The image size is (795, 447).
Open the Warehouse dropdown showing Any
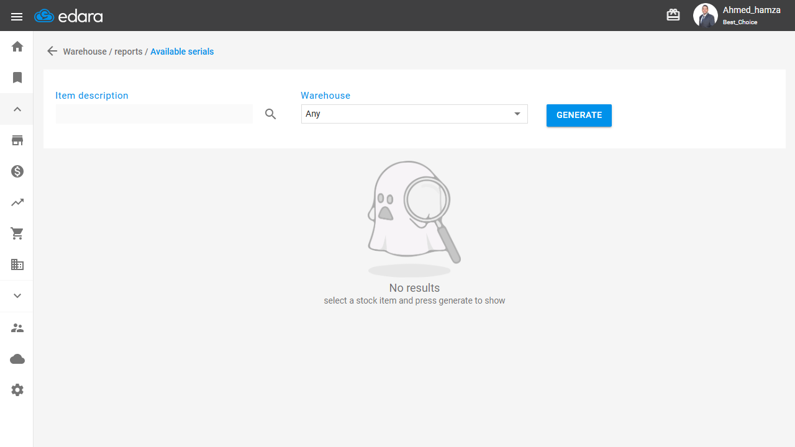414,114
